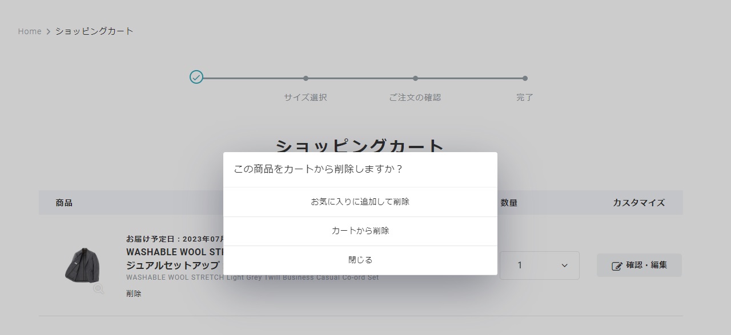Click the English product description line
731x335 pixels.
click(252, 277)
